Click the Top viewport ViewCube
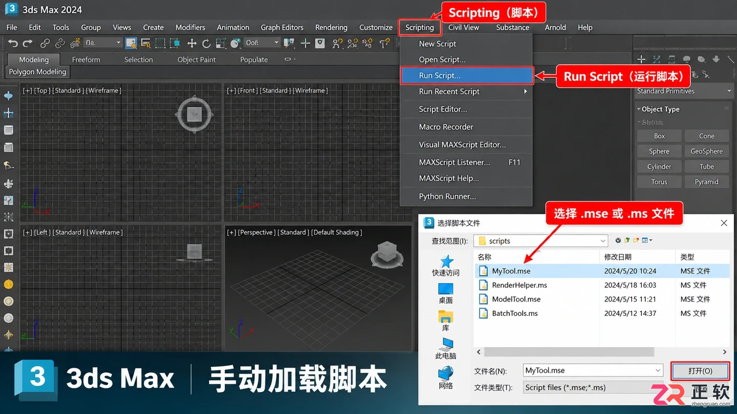 coord(194,114)
